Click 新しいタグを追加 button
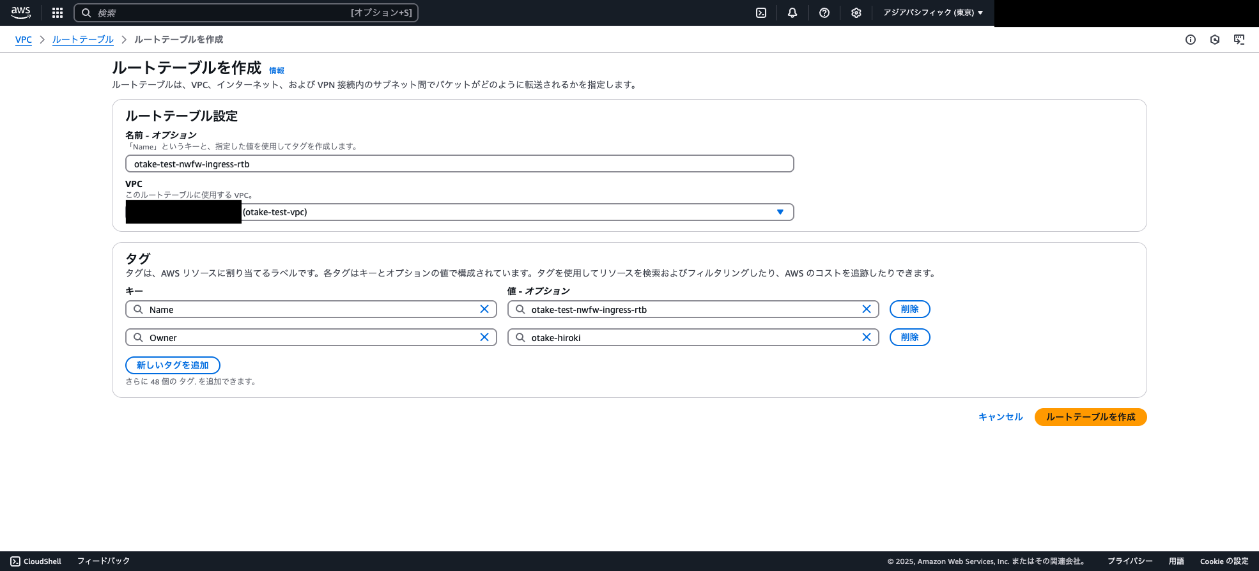Image resolution: width=1259 pixels, height=571 pixels. pyautogui.click(x=173, y=365)
